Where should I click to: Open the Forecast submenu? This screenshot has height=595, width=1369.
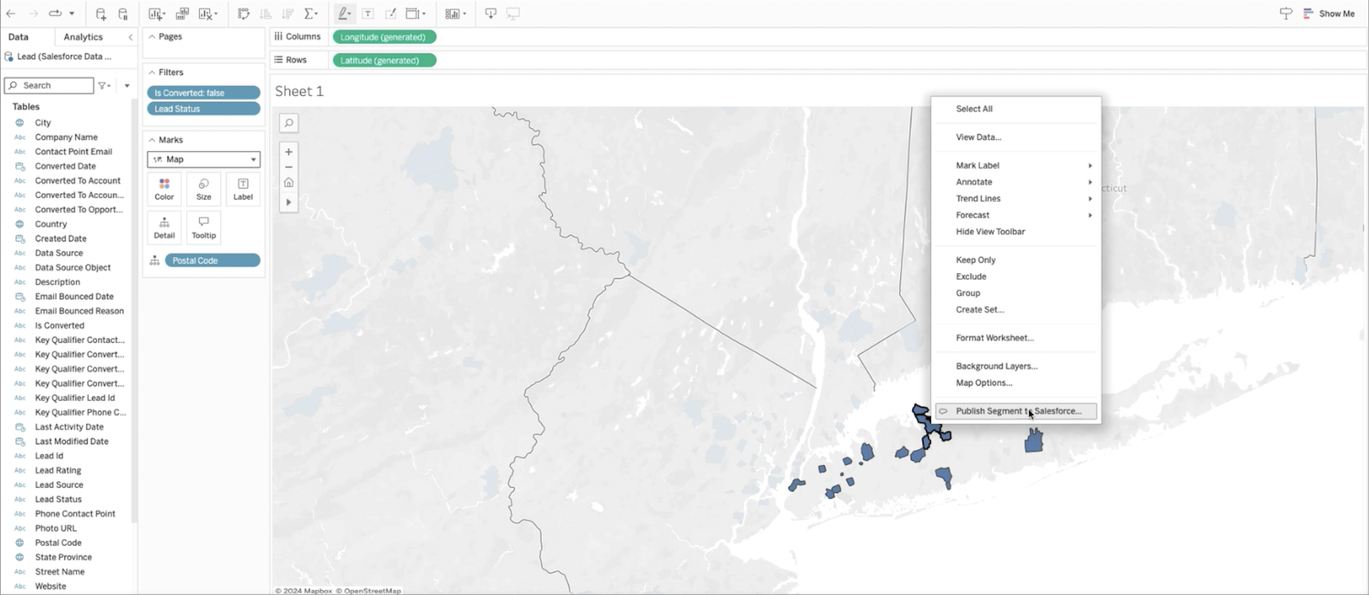(1017, 215)
